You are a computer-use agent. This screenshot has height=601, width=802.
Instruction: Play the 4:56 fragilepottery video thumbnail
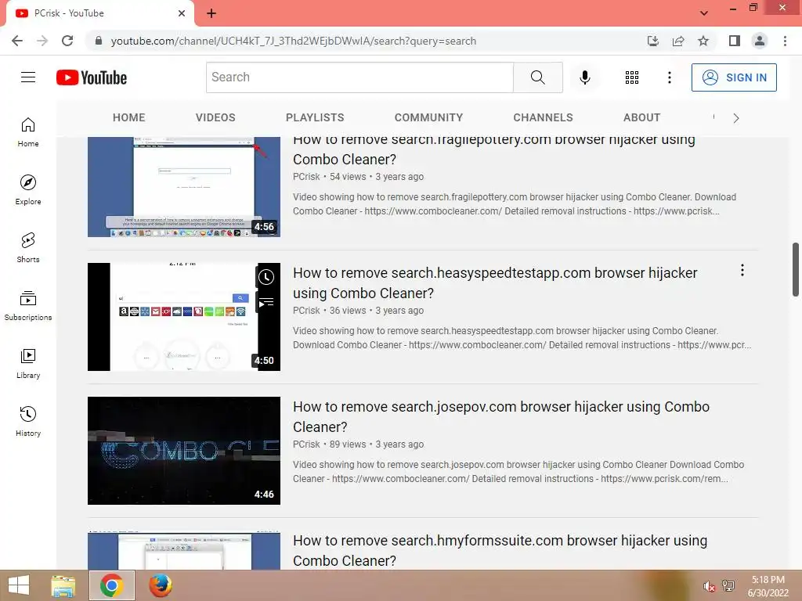pyautogui.click(x=183, y=187)
